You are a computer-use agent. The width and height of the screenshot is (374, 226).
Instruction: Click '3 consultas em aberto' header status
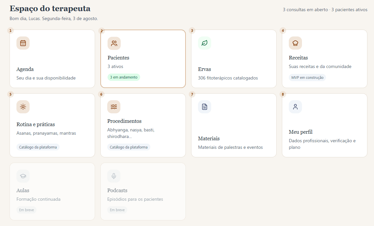305,10
